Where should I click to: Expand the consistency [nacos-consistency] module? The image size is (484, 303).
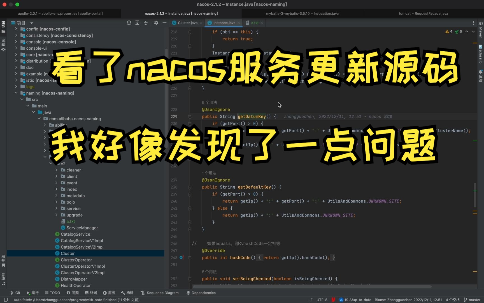point(16,35)
